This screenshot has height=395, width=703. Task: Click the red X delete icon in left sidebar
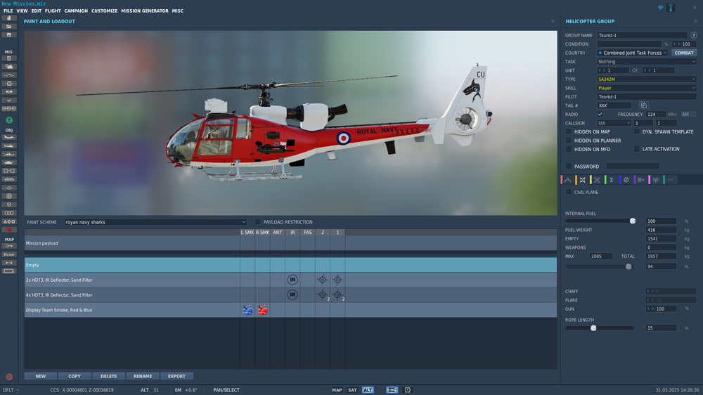click(9, 230)
